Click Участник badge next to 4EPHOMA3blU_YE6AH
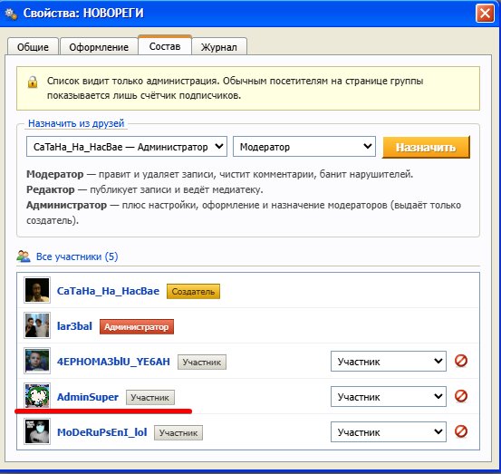The image size is (501, 474). coord(202,363)
